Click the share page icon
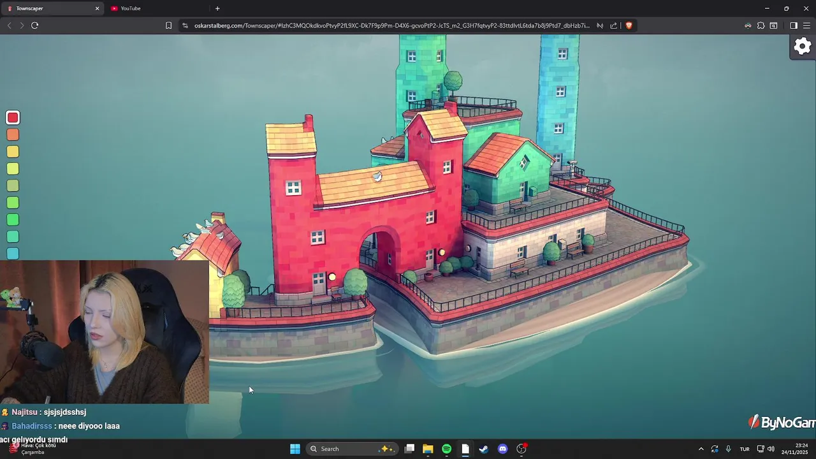 [613, 25]
